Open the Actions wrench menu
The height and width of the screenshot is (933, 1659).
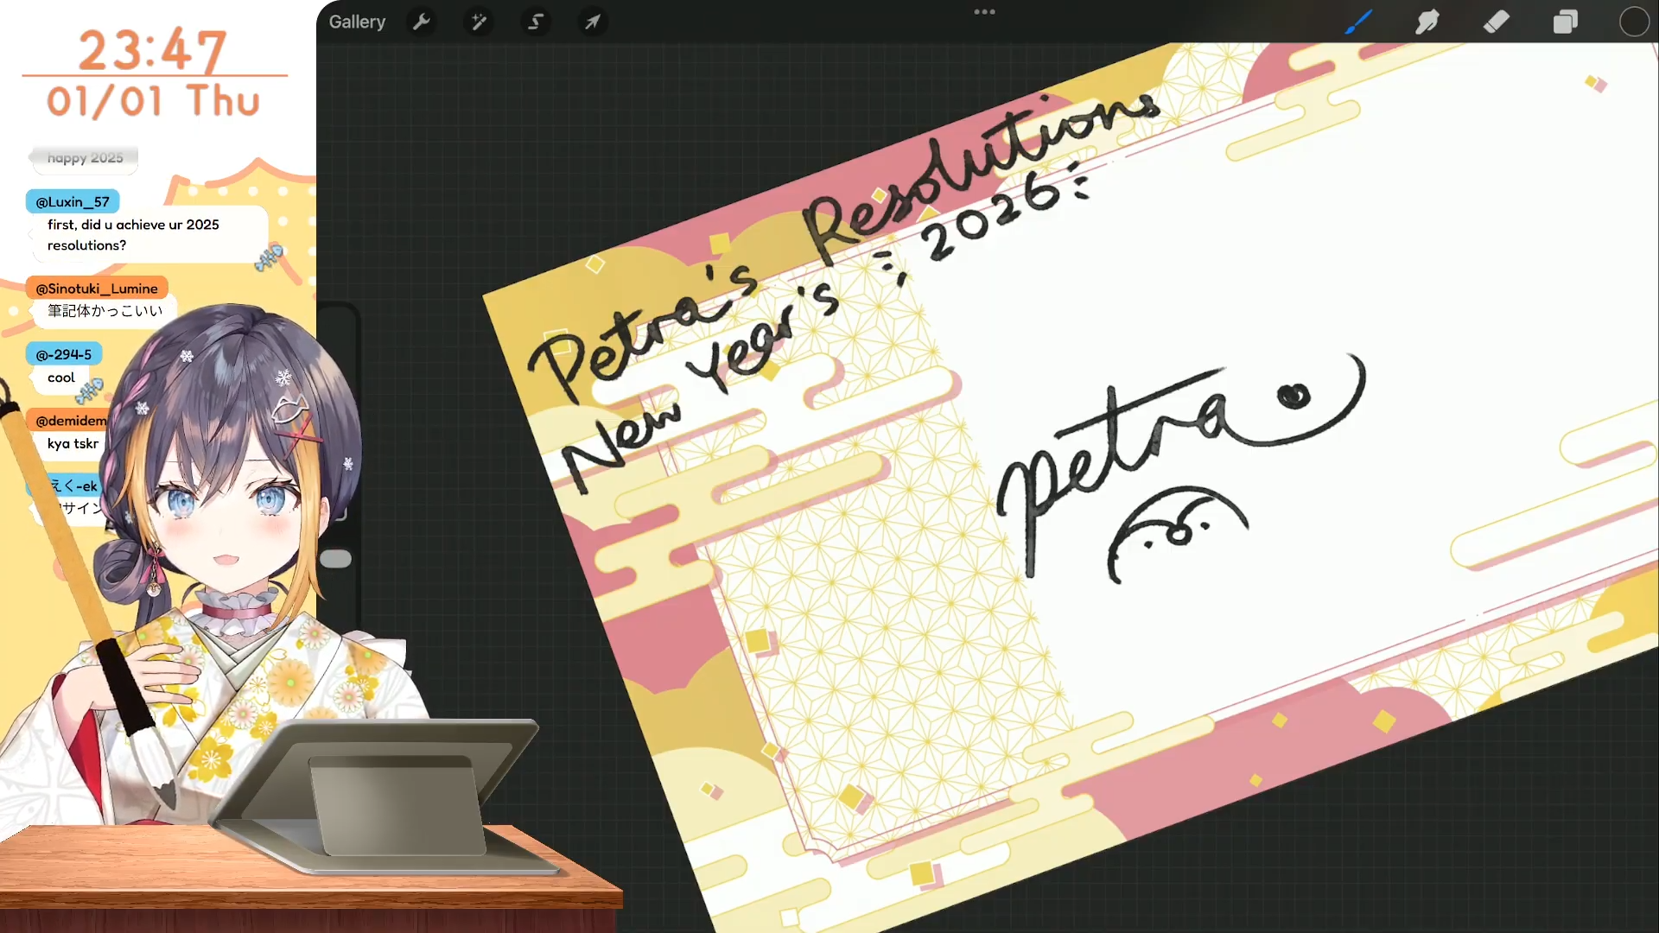pyautogui.click(x=422, y=22)
